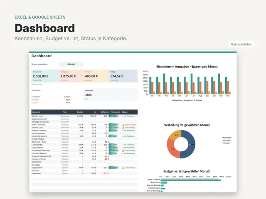
Task: Click the checkmark icon in Internet & Handy row
Action: point(123,131)
